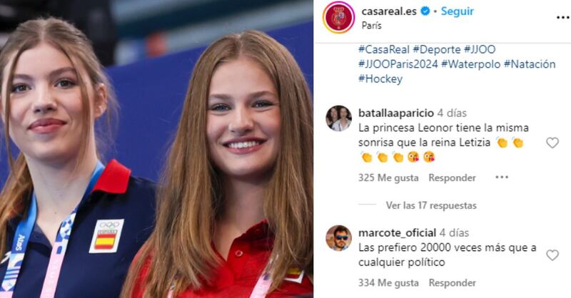This screenshot has height=298, width=571.
Task: Click the verified badge next to casareal.es
Action: click(425, 11)
